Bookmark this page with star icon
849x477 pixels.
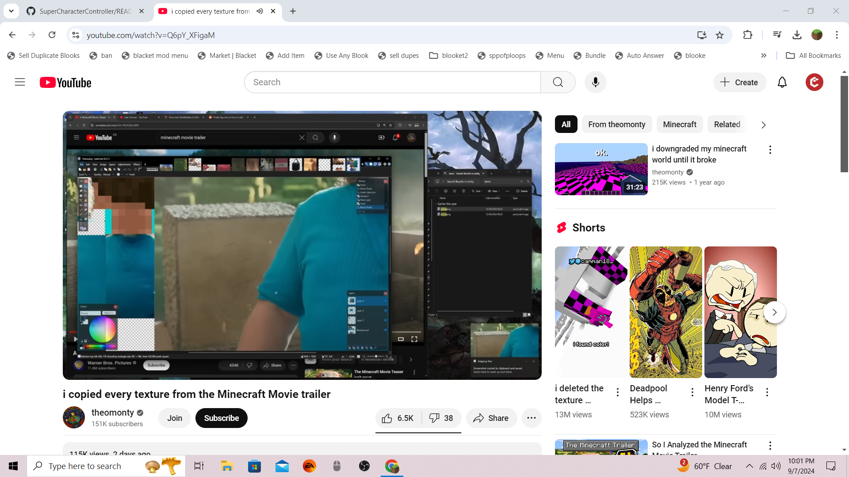(719, 35)
